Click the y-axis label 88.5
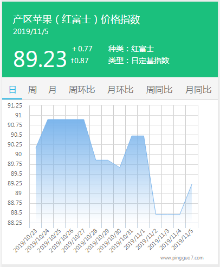Image resolution: width=220 pixels, height=267 pixels. [16, 212]
